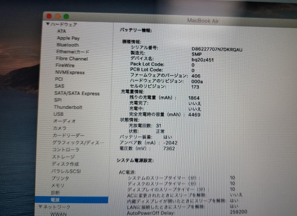The image size is (297, 216).
Task: Collapse the ハードウェア section triangle
Action: (x=48, y=24)
